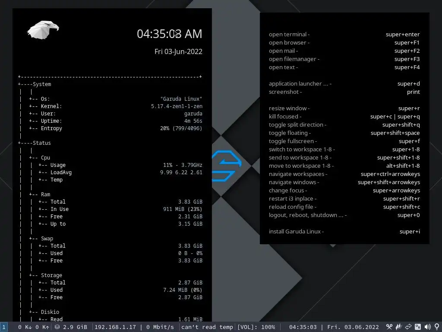The width and height of the screenshot is (442, 332).
Task: Click the Diskio tree node
Action: click(x=50, y=312)
